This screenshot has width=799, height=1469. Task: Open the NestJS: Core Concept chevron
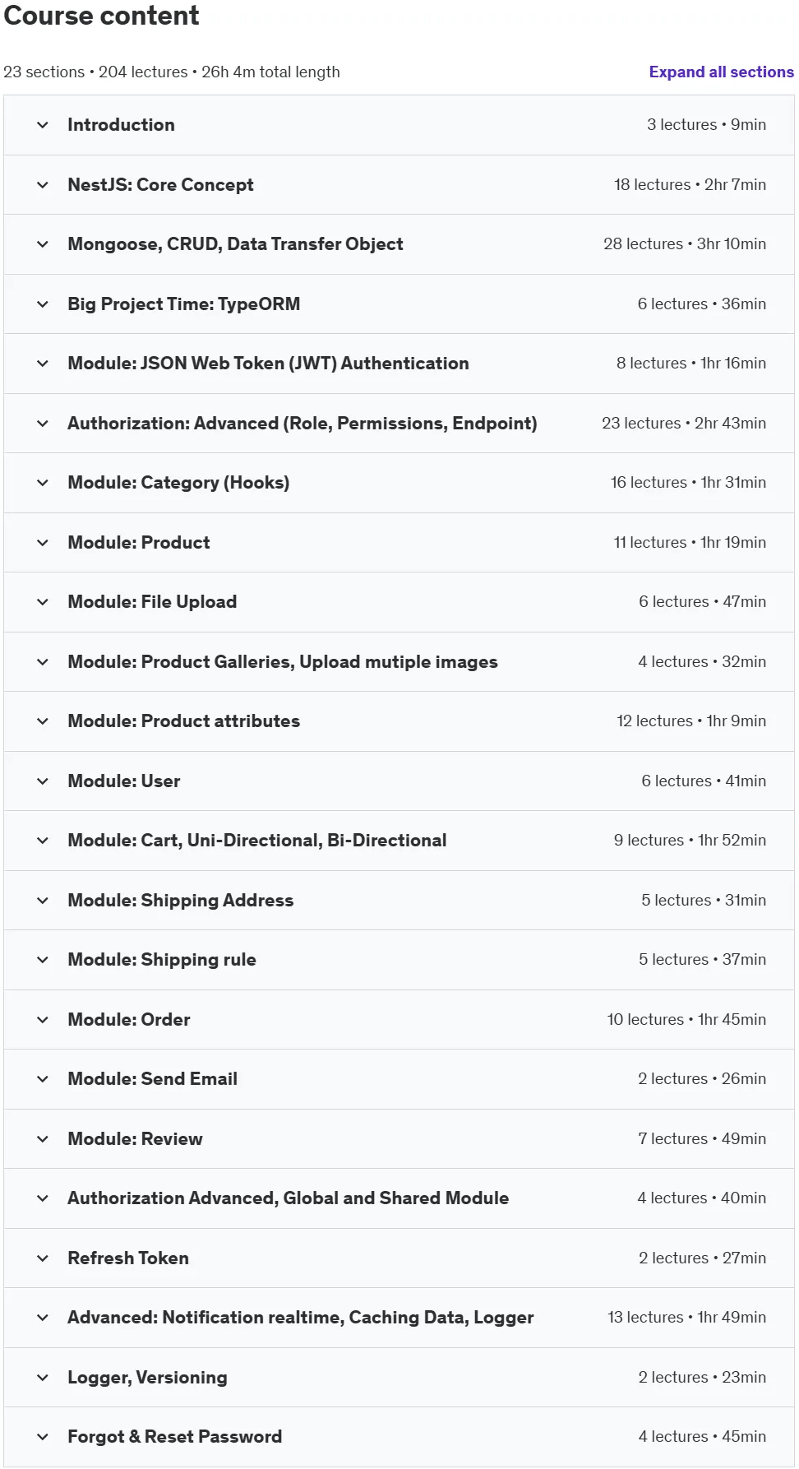pos(43,185)
